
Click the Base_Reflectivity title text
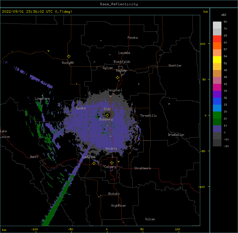point(119,4)
